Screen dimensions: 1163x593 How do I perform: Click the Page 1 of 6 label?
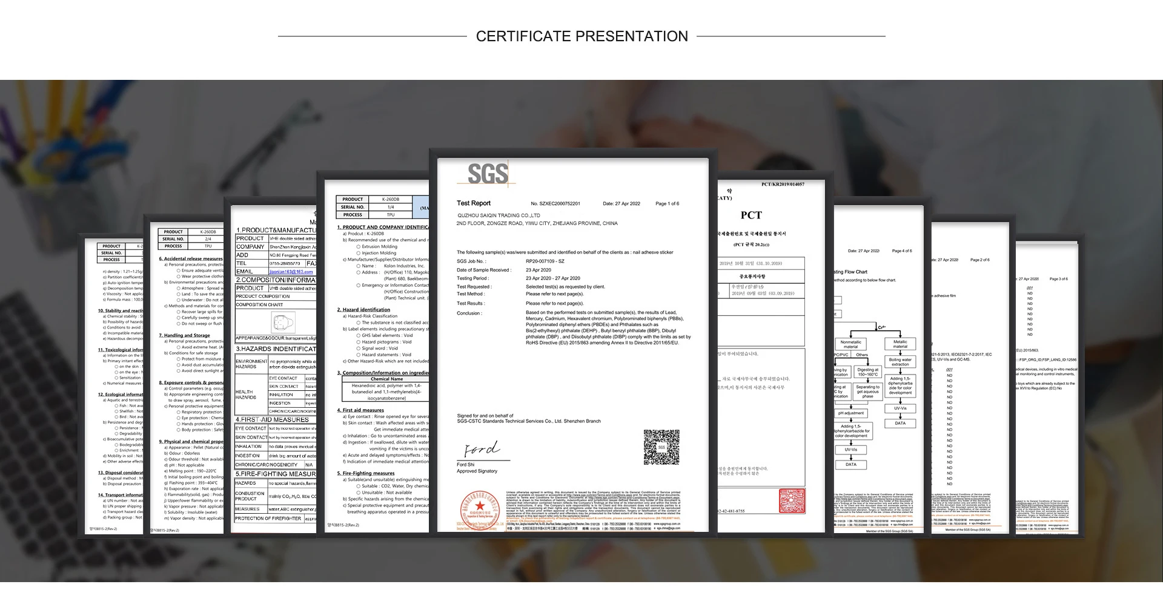point(667,204)
